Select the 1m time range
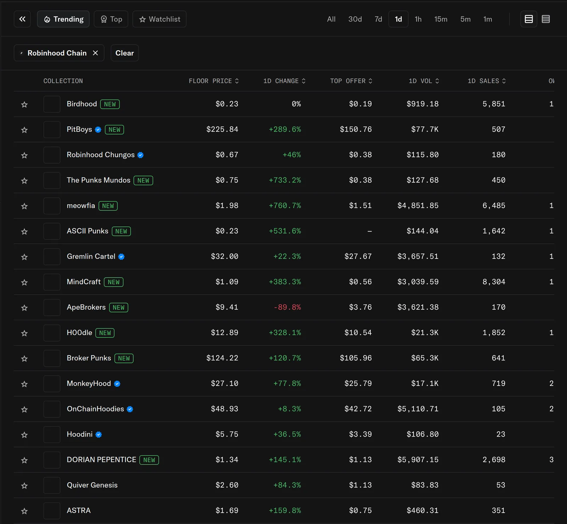Screen dimensions: 567x524 coord(488,19)
